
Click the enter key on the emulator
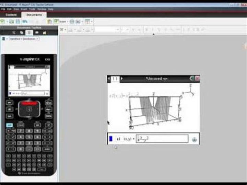click(x=47, y=149)
